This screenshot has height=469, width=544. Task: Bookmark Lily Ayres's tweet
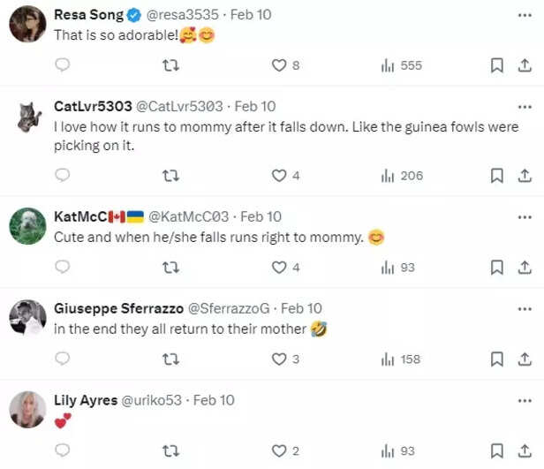pos(497,450)
